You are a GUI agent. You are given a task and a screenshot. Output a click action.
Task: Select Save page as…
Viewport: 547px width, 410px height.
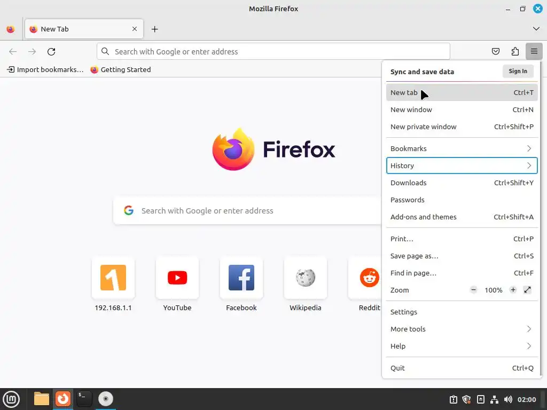[462, 256]
